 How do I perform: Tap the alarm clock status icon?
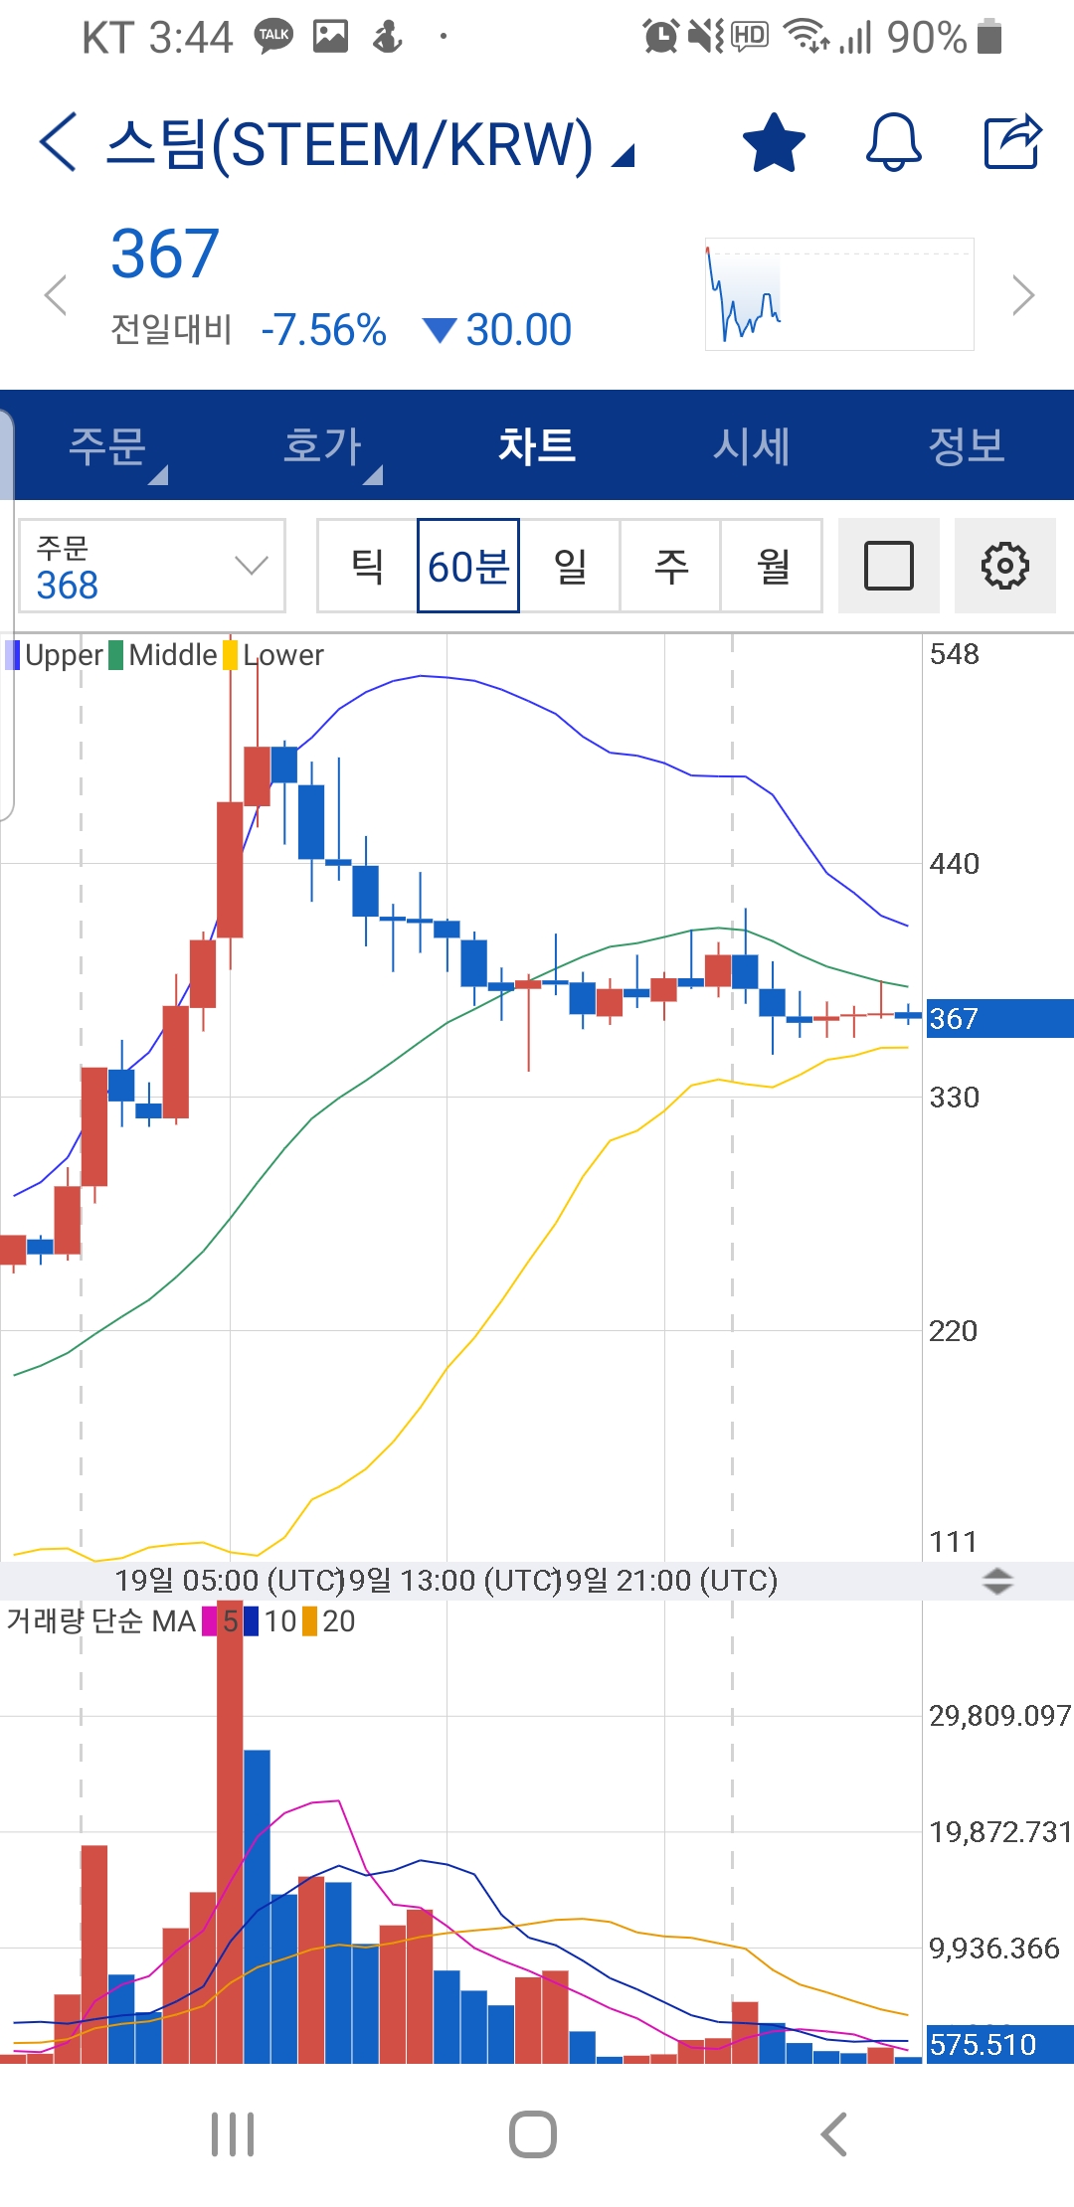660,37
